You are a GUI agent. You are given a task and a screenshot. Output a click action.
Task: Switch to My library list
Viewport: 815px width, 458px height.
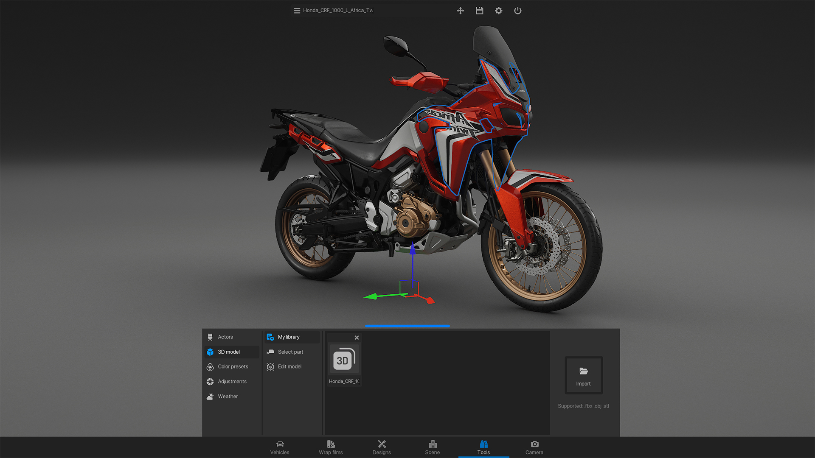(x=289, y=337)
